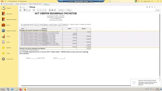This screenshot has width=162, height=91.
Task: Open the Дизайны section
Action: [9, 48]
